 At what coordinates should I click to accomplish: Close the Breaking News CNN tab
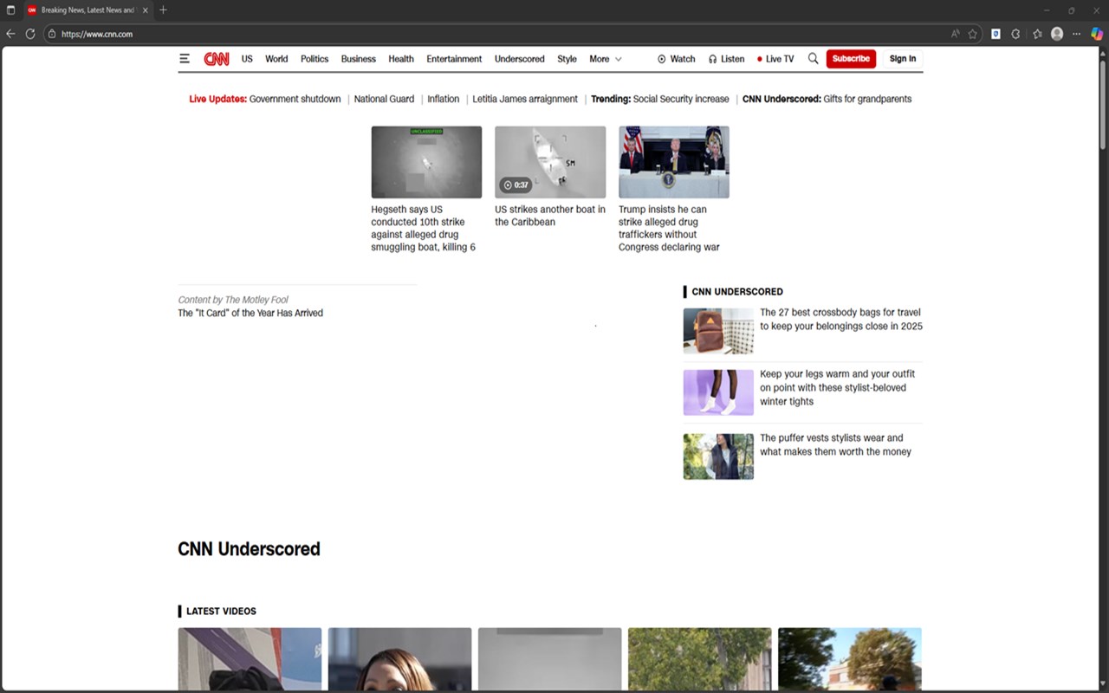pyautogui.click(x=146, y=10)
